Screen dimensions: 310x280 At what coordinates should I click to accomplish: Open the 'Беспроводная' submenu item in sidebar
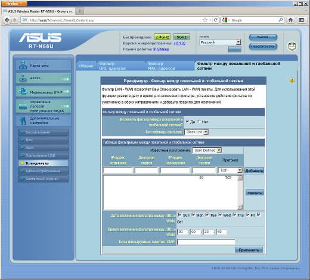click(x=44, y=132)
